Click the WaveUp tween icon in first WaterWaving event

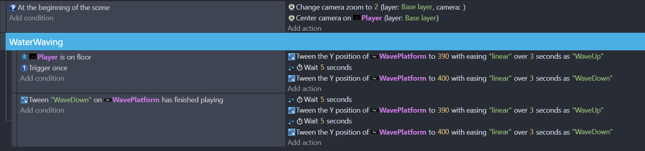coord(292,57)
